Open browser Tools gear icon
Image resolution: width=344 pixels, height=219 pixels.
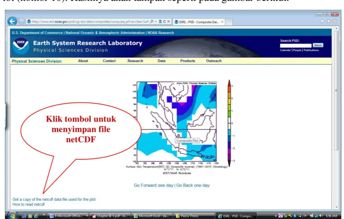coord(335,21)
